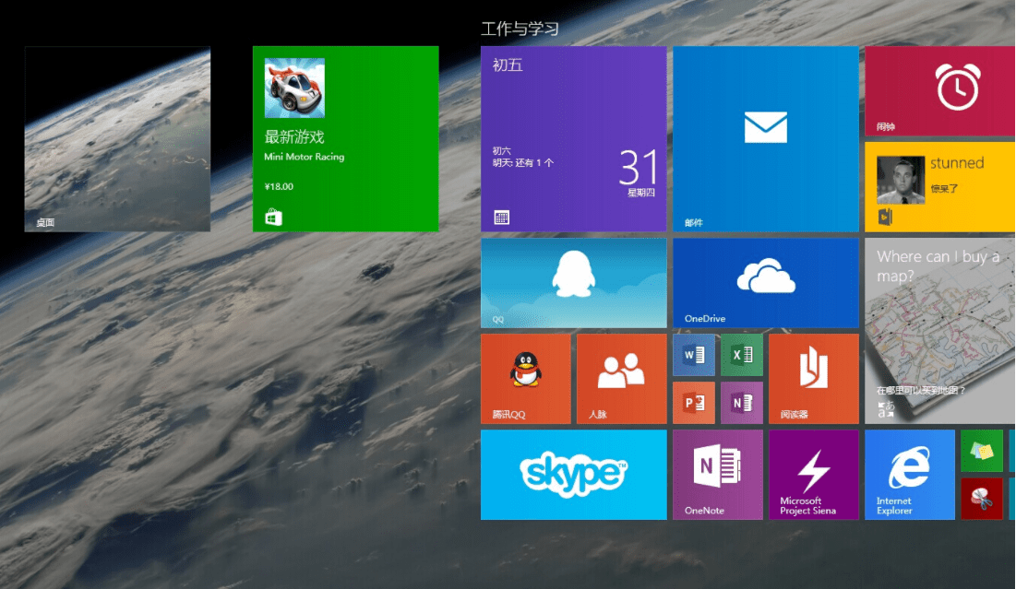Open Mini Motor Racing store listing
The height and width of the screenshot is (589, 1016).
[x=344, y=138]
